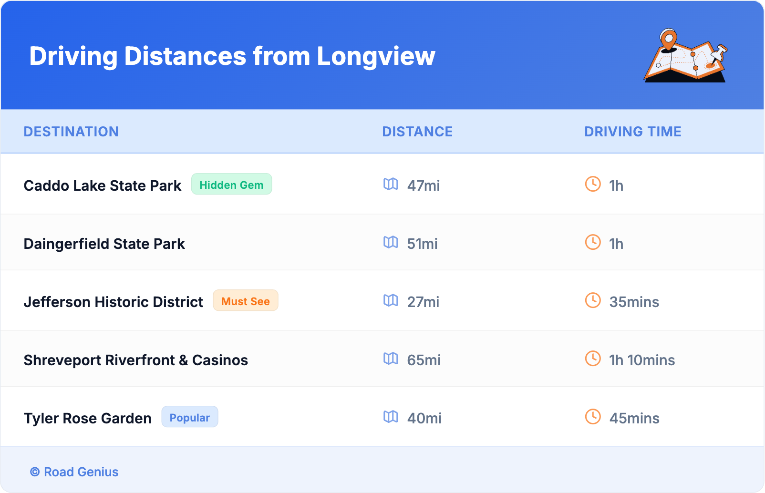The width and height of the screenshot is (765, 493).
Task: Click map icon beside 47mi distance
Action: [x=391, y=184]
